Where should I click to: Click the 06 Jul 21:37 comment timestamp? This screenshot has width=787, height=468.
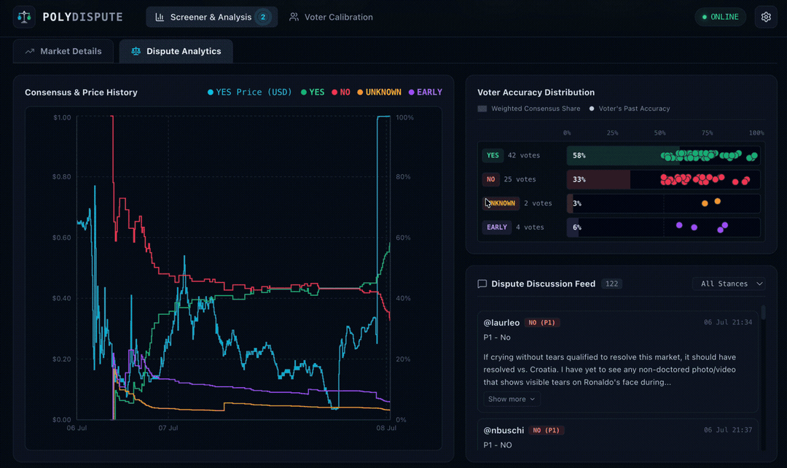point(728,430)
